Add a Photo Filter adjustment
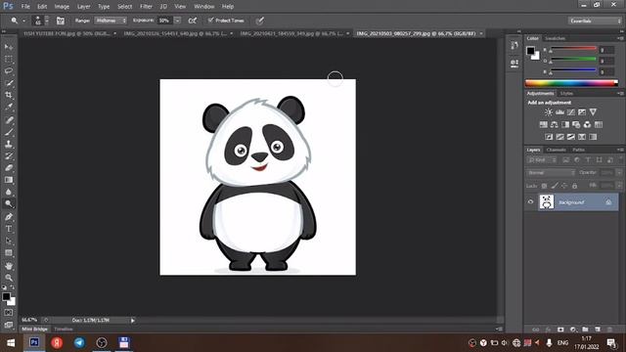 [x=576, y=124]
